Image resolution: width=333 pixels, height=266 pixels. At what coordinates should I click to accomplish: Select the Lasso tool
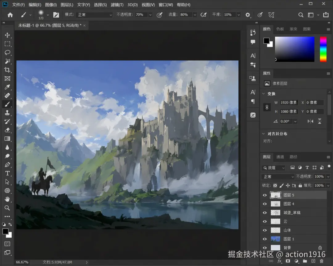coord(7,52)
